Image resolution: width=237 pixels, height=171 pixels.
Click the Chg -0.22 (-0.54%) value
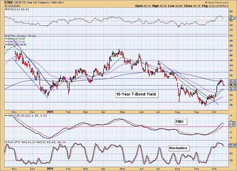tap(214, 6)
